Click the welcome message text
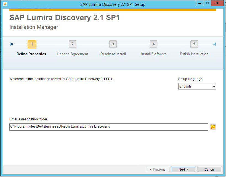226x177 pixels. pos(61,79)
